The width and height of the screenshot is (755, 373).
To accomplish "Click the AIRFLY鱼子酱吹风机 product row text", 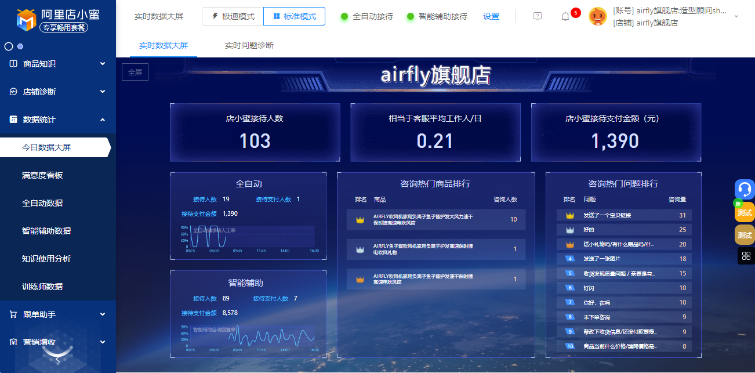I will point(423,249).
